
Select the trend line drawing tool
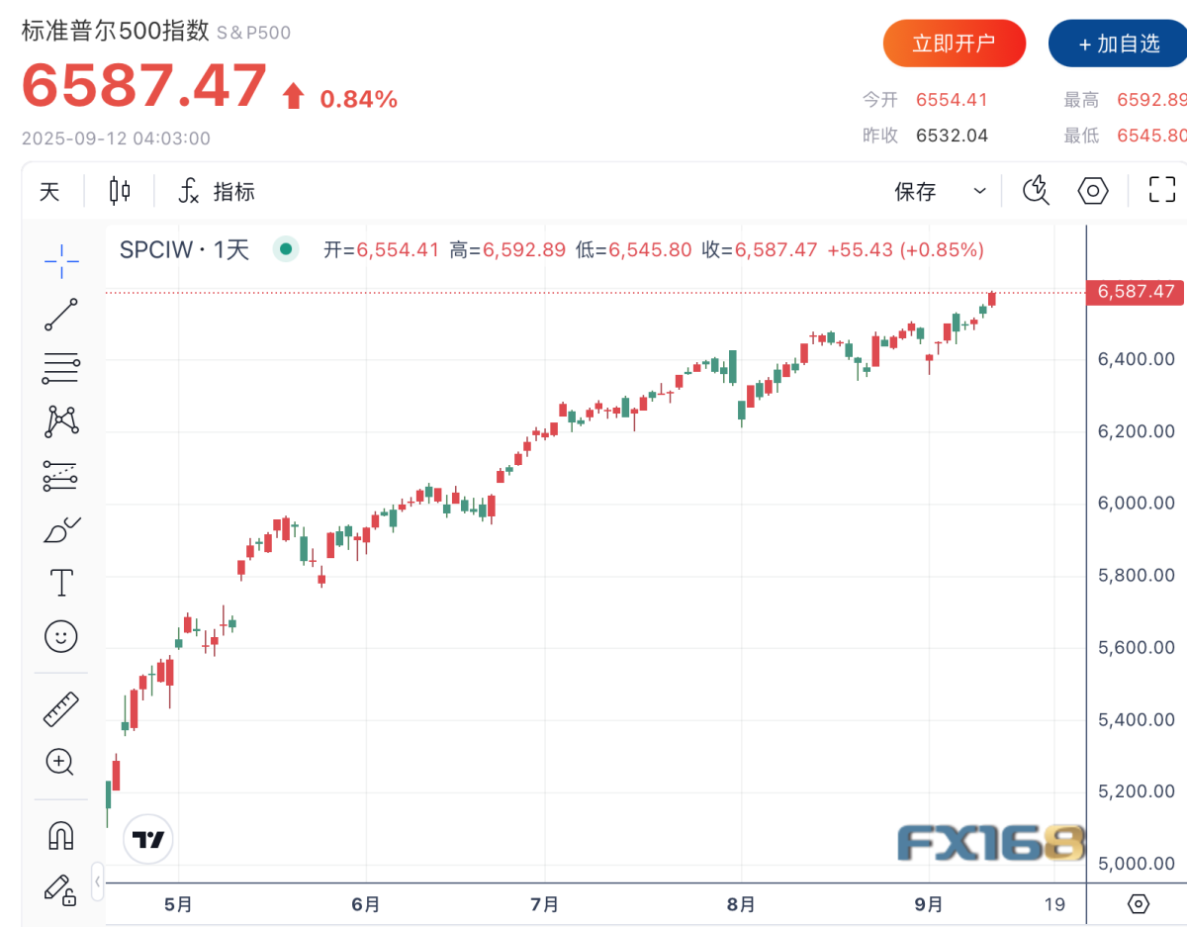click(x=60, y=315)
